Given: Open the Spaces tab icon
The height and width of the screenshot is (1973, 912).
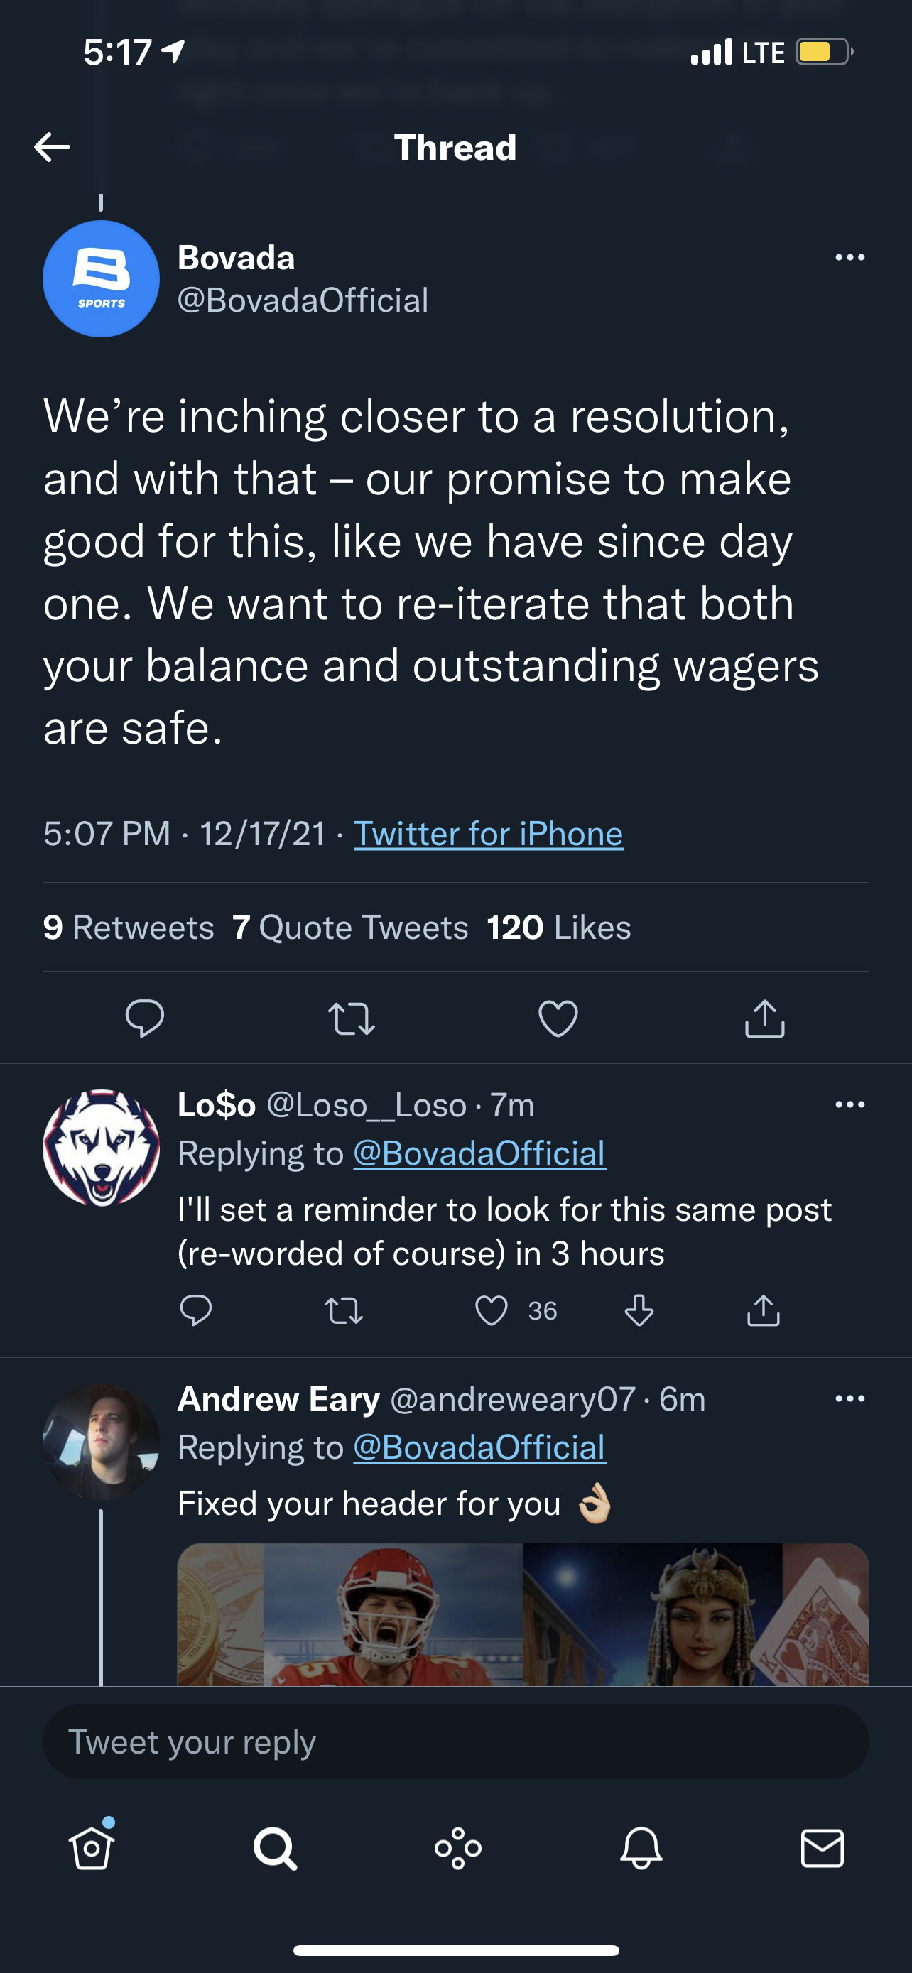Looking at the screenshot, I should [x=458, y=1848].
